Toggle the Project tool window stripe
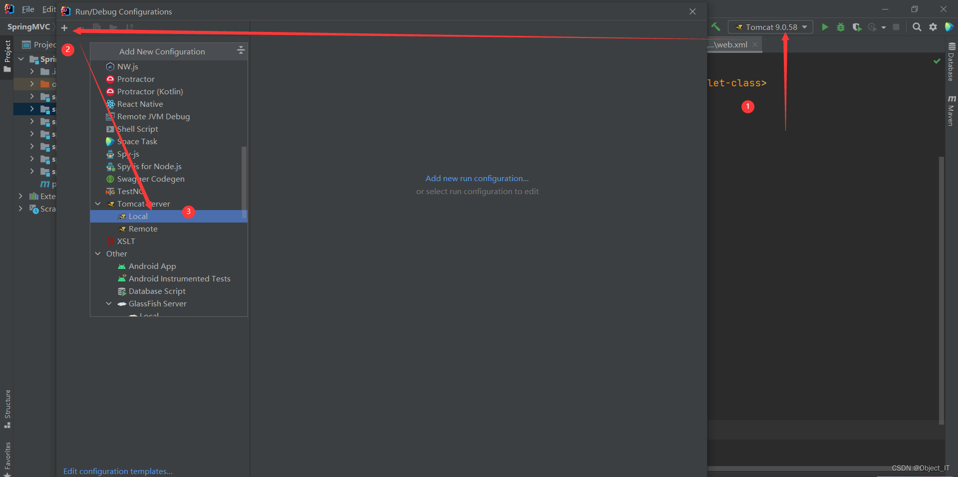Viewport: 958px width, 477px height. coord(7,56)
